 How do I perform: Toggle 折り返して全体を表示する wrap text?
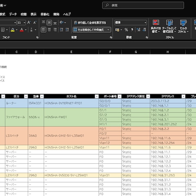tap(90, 22)
